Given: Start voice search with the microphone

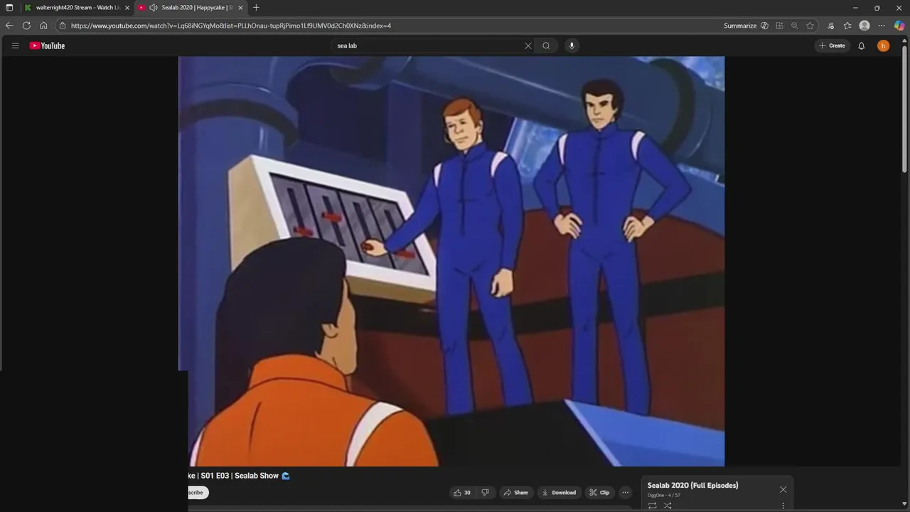Looking at the screenshot, I should (572, 46).
